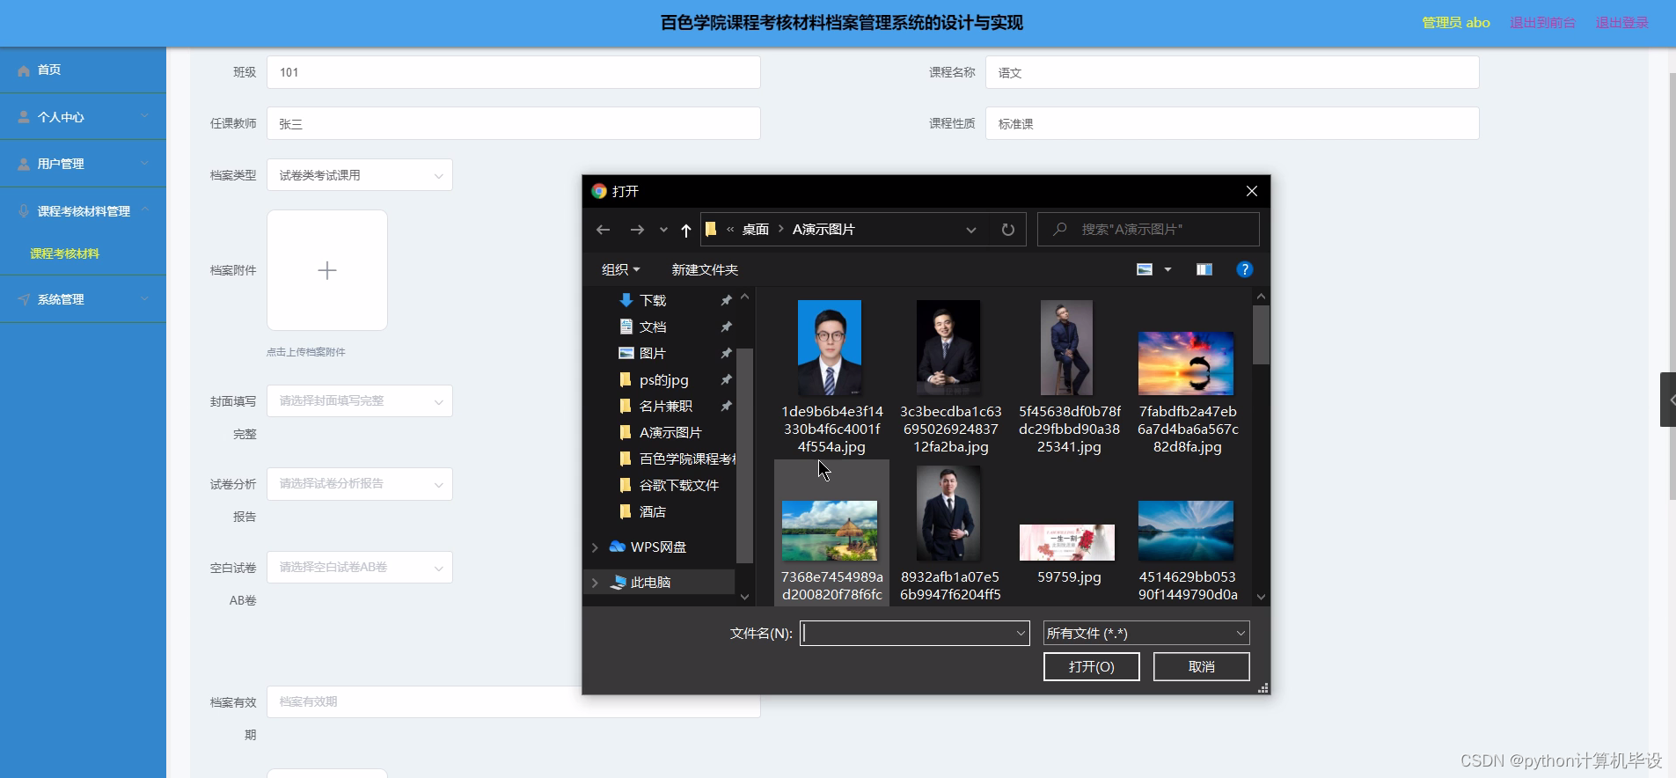
Task: Click the pin icon next to 文档
Action: tap(726, 327)
